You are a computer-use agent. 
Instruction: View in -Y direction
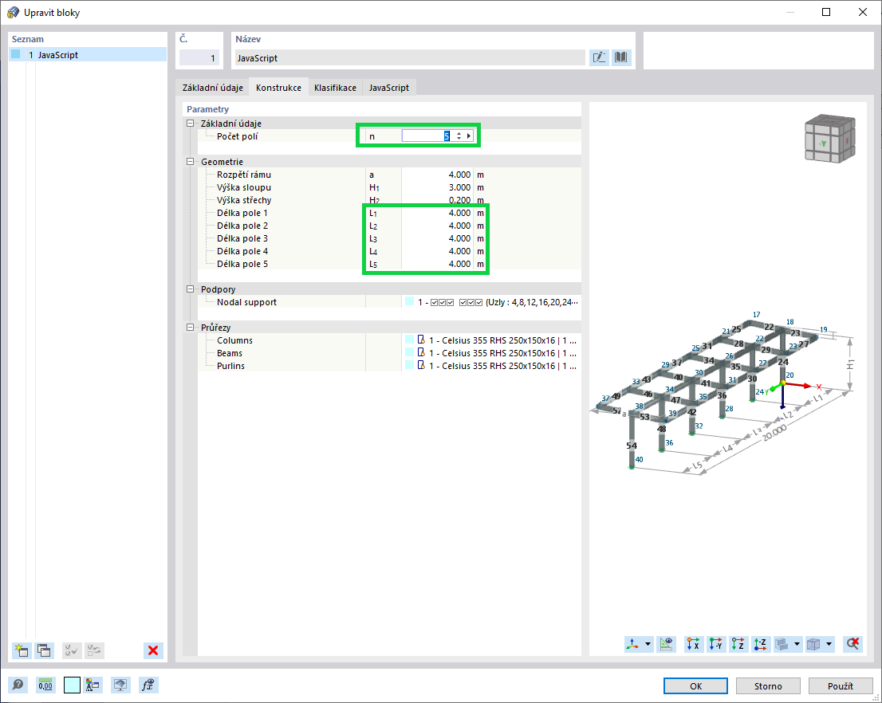point(716,644)
